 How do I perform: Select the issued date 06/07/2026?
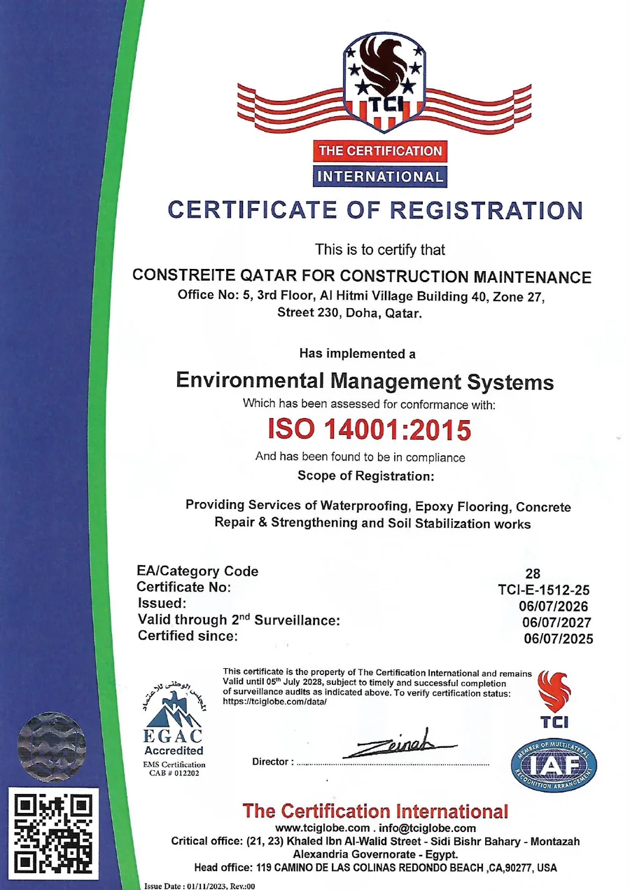pos(554,606)
